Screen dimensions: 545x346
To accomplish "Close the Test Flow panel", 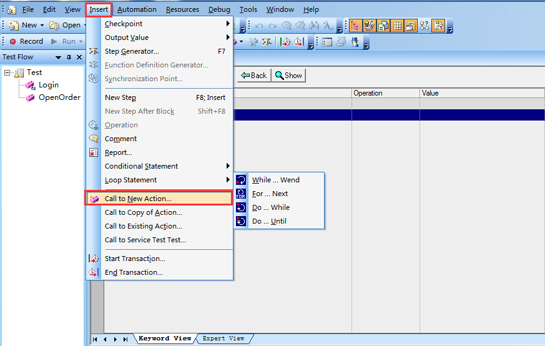I will 79,57.
